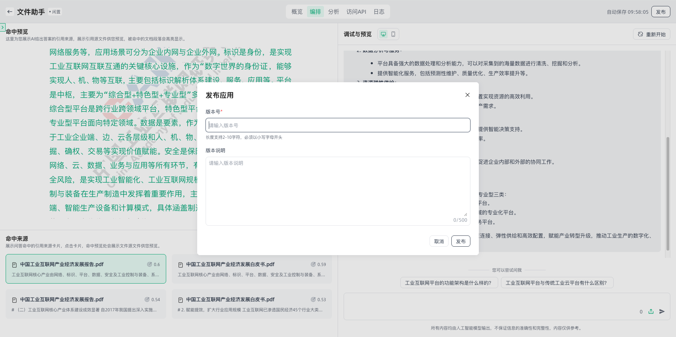Select the source card with score 0.53
Screen dimensions: 676x337
click(252, 304)
